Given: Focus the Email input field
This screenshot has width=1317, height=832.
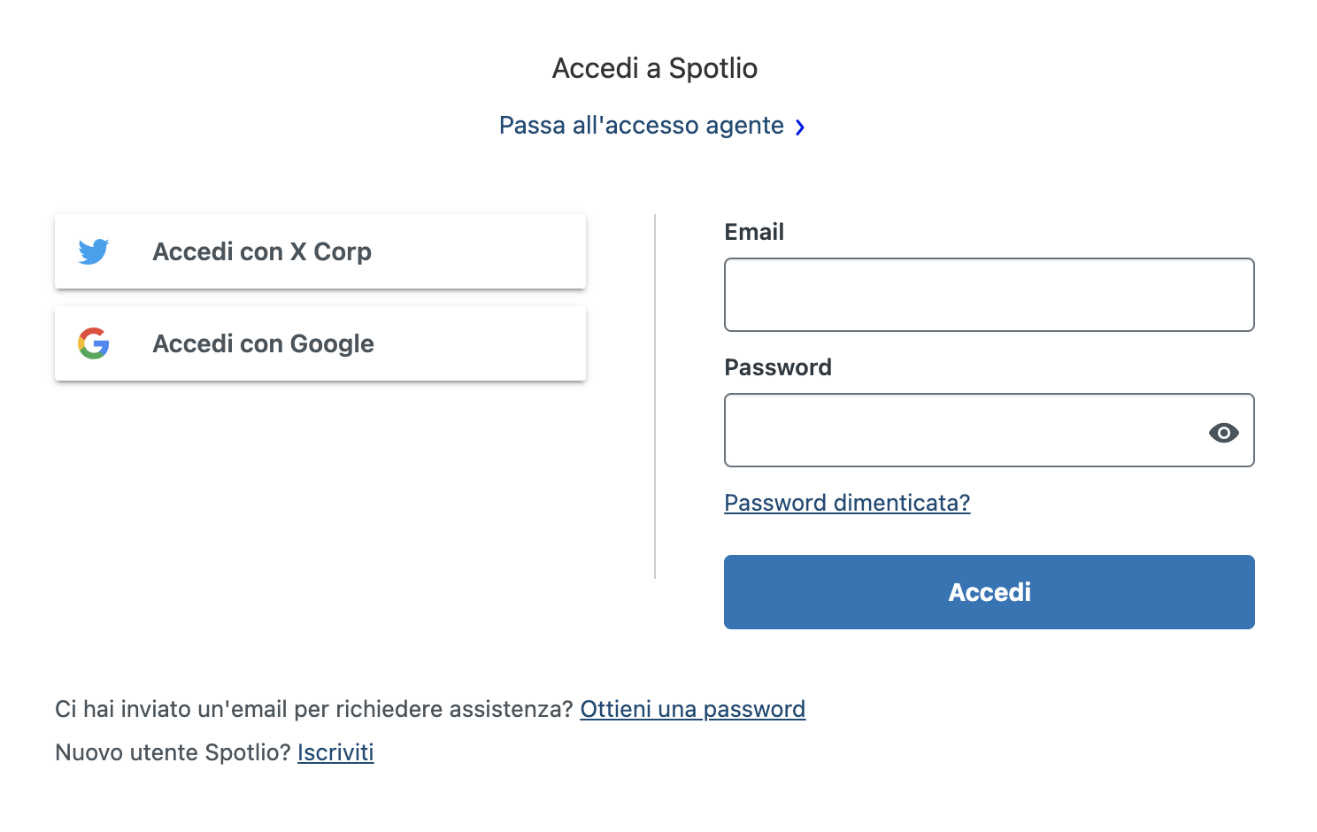Looking at the screenshot, I should pos(989,295).
